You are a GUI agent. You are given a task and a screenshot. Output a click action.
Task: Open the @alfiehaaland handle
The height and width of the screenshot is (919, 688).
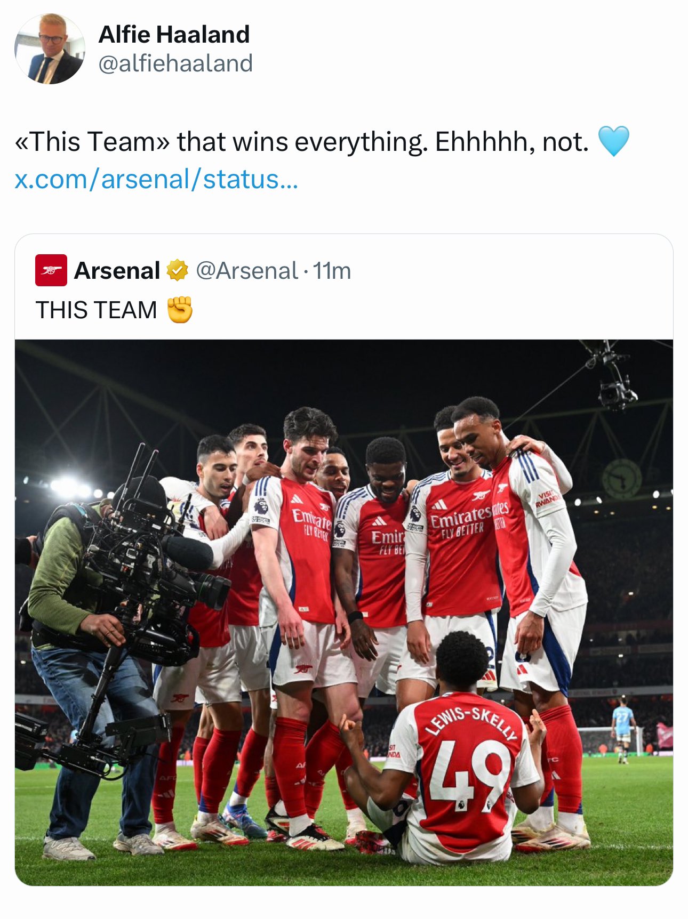(x=175, y=63)
